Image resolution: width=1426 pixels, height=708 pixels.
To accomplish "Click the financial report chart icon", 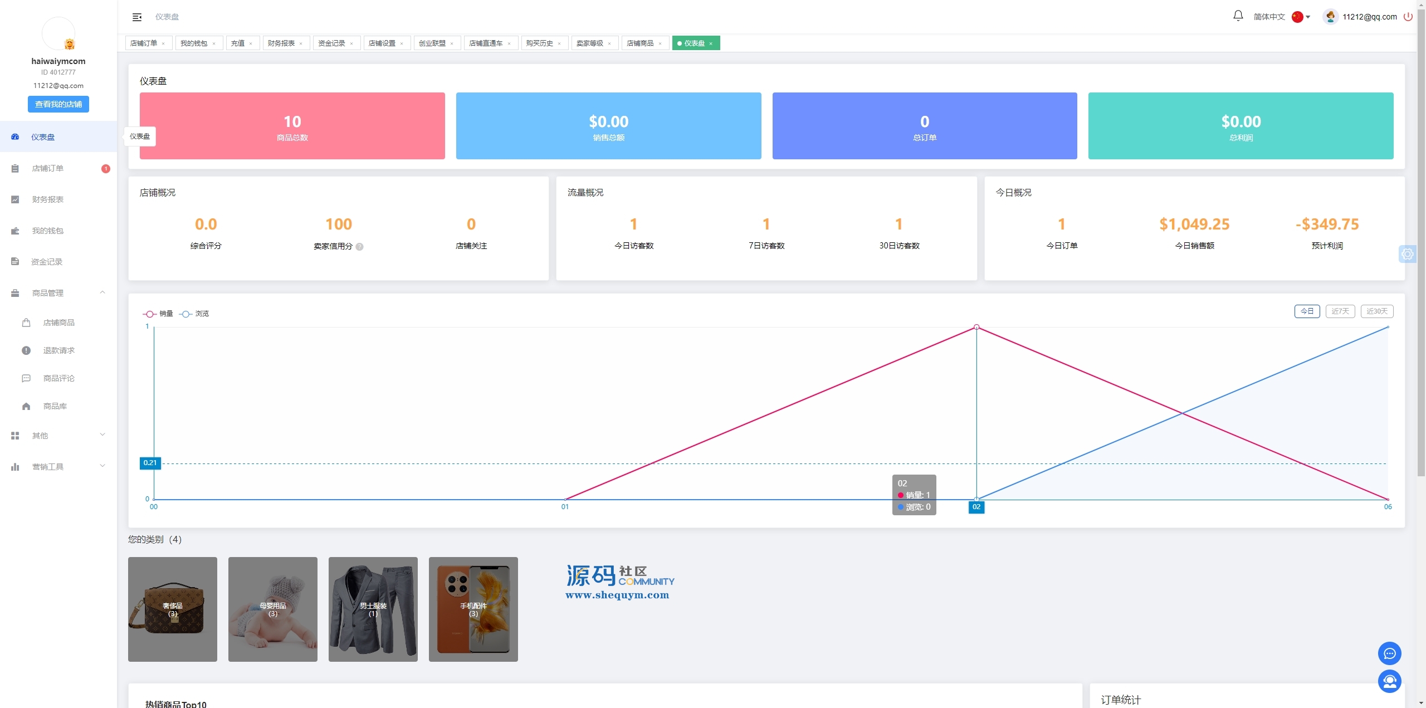I will tap(15, 199).
